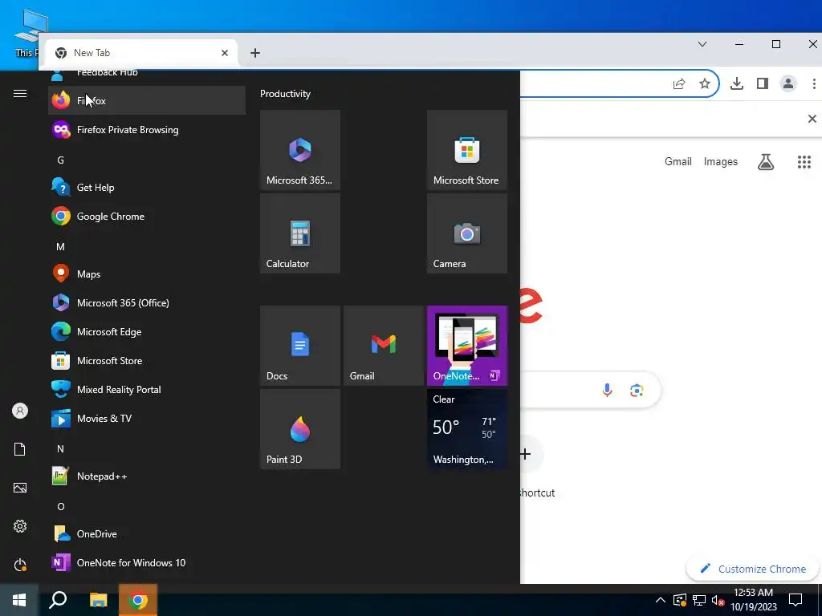Open the Gmail tile
The width and height of the screenshot is (822, 616).
pos(384,346)
